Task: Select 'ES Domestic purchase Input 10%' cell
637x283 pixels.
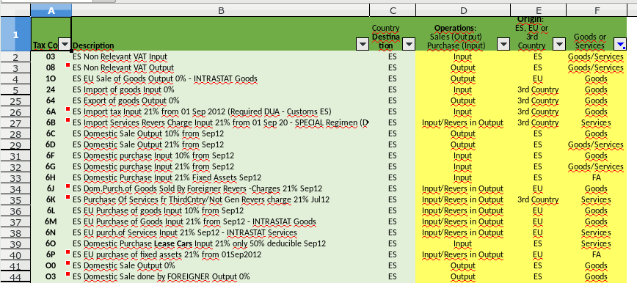Action: [221, 155]
